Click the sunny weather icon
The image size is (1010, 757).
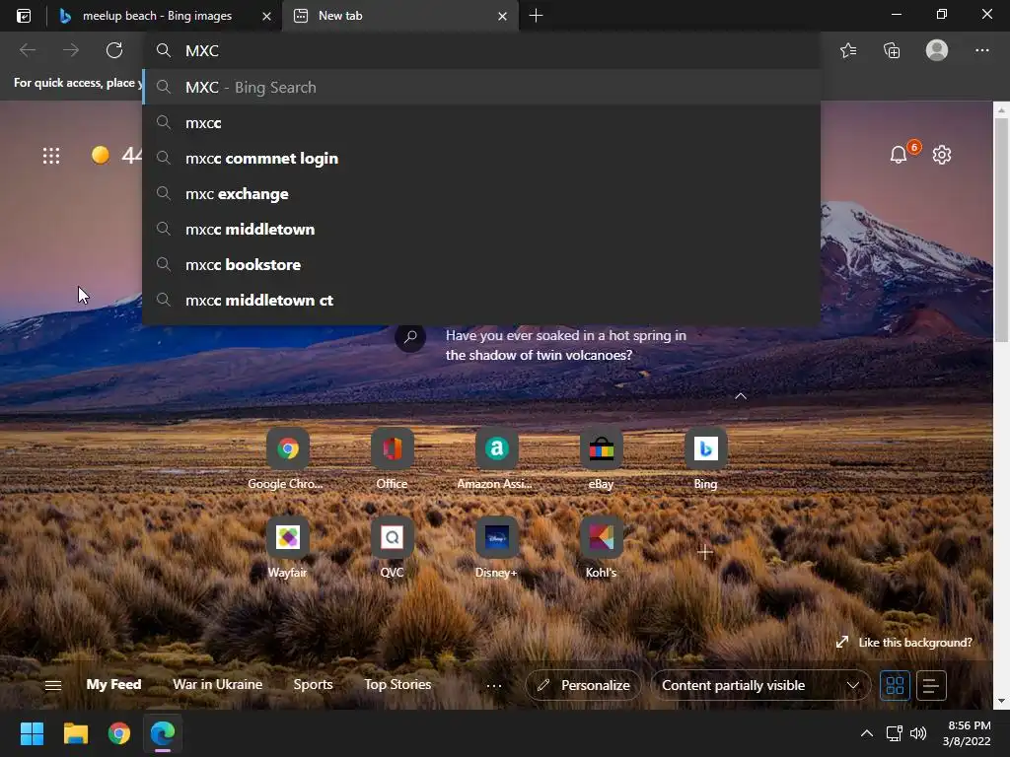tap(100, 155)
